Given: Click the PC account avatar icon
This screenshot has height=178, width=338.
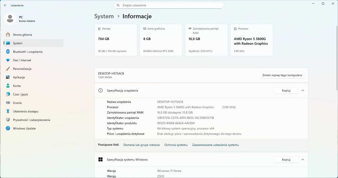Looking at the screenshot, I should coord(10,19).
